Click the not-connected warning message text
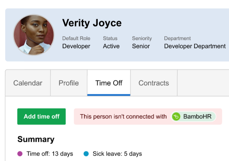The width and height of the screenshot is (229, 161). pyautogui.click(x=123, y=116)
